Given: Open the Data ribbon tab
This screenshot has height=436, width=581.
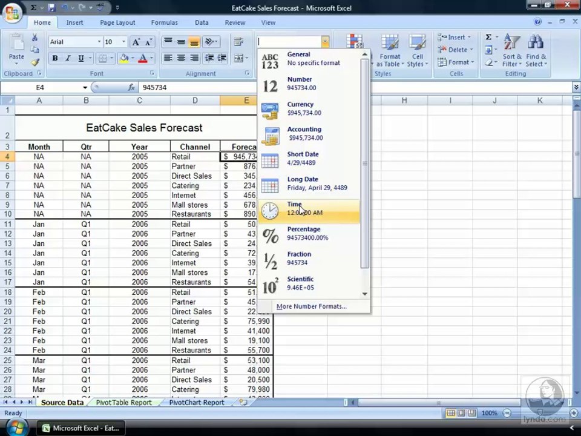Looking at the screenshot, I should (202, 22).
